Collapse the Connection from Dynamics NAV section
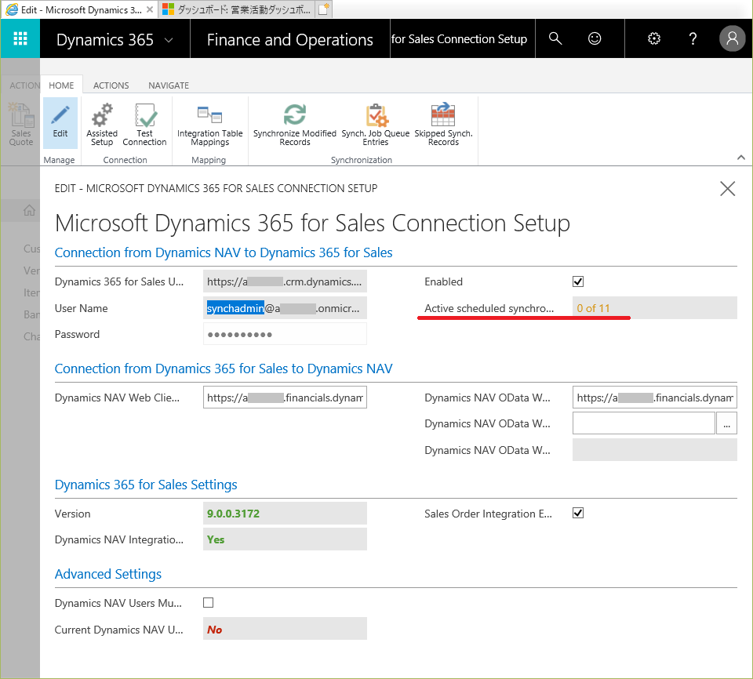Screen dimensions: 753x679 coord(224,252)
